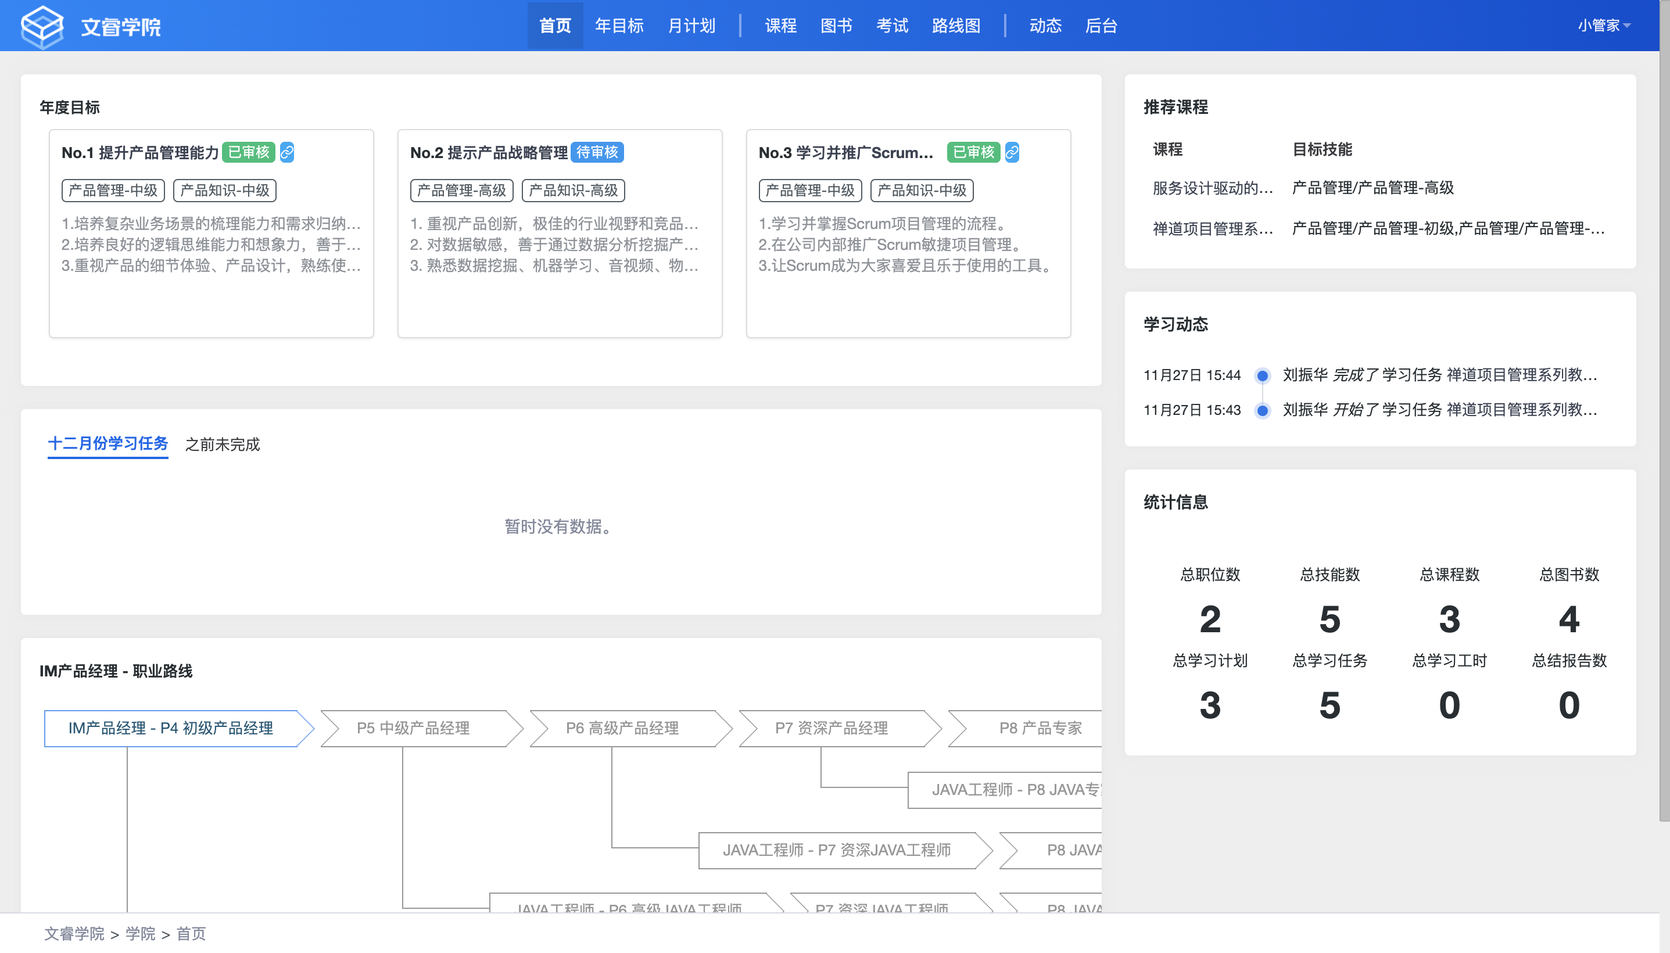Open the 年目标 menu item
Viewport: 1670px width, 953px height.
click(x=619, y=26)
